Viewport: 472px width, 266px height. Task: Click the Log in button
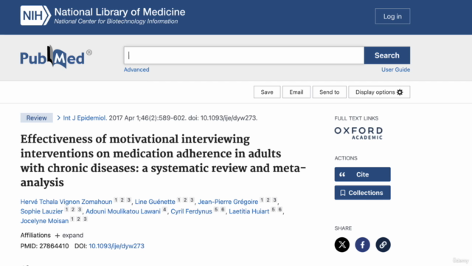(392, 16)
